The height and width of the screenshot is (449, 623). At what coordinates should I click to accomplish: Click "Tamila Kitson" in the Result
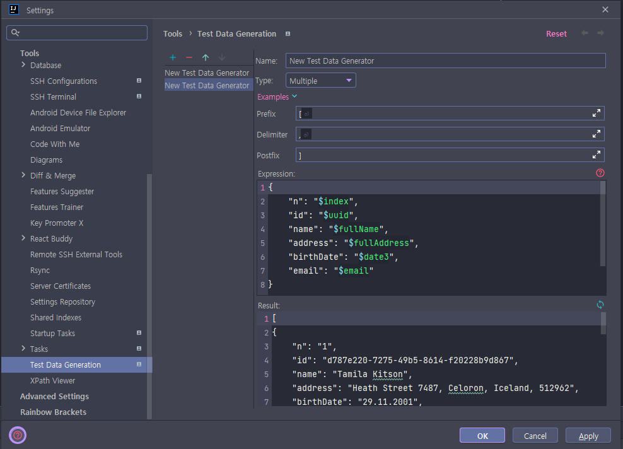(x=370, y=375)
